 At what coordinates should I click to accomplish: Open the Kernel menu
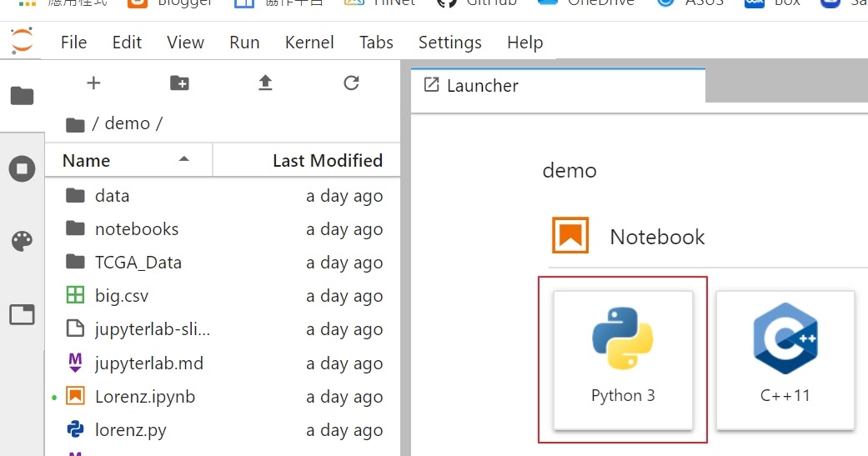[309, 43]
